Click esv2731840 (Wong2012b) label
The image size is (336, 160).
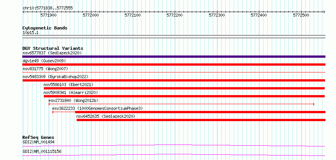[x=73, y=100]
